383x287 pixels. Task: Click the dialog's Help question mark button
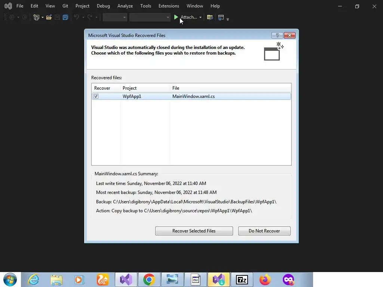pos(277,36)
